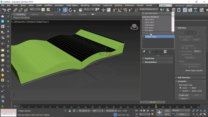The image size is (208, 117).
Task: Select the Select and Link tool
Action: click(x=15, y=10)
